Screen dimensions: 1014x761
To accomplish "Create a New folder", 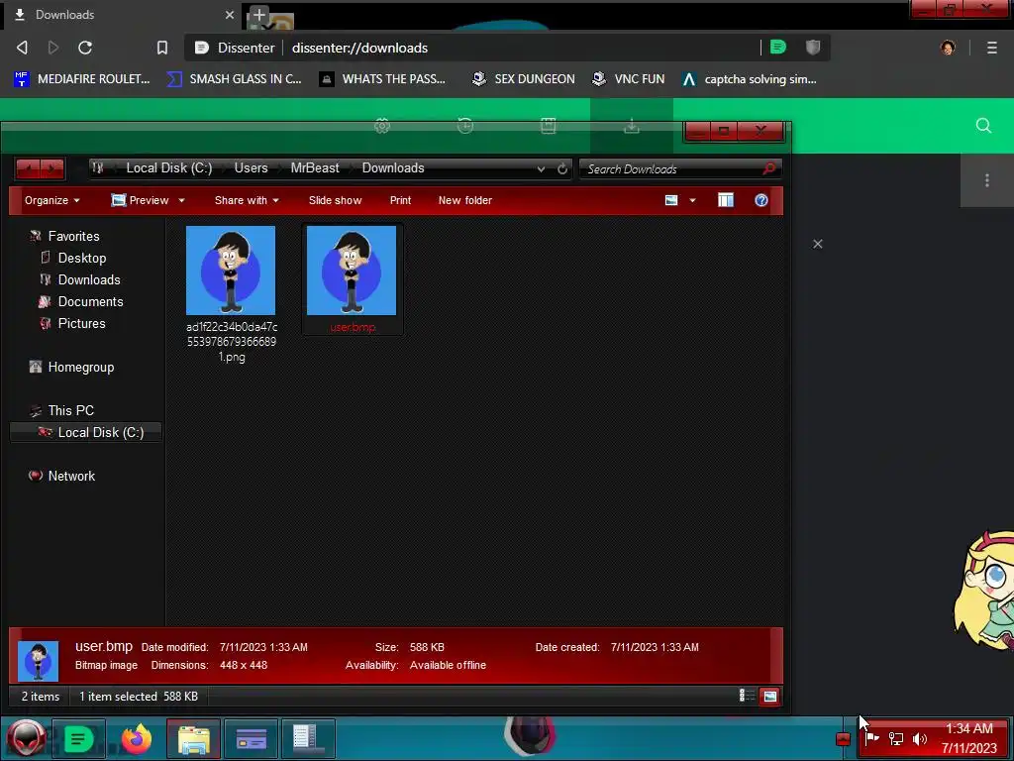I will click(465, 200).
